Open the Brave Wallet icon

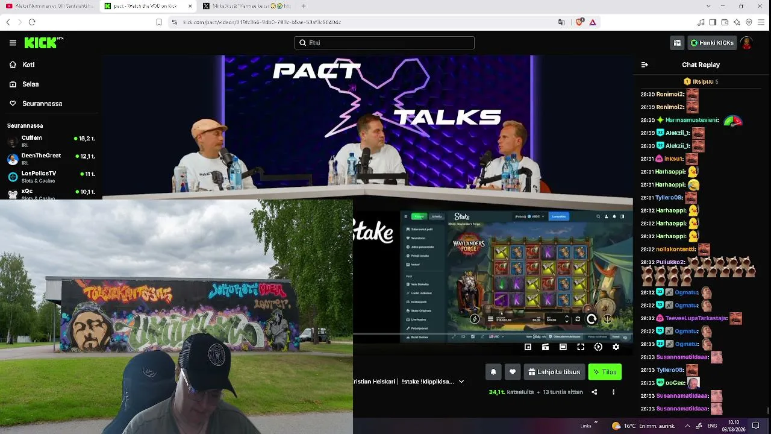point(725,22)
